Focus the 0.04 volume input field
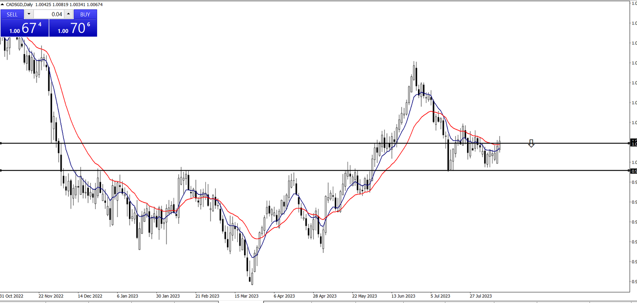 pos(49,14)
